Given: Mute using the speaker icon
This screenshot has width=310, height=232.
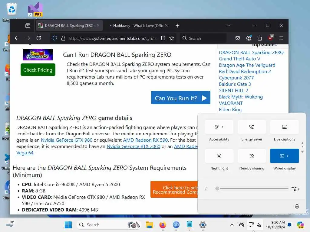Looking at the screenshot, I should point(206,189).
